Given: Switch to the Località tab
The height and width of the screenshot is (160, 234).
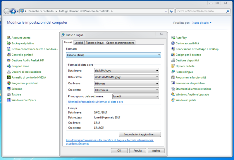Looking at the screenshot, I should coord(79,43).
